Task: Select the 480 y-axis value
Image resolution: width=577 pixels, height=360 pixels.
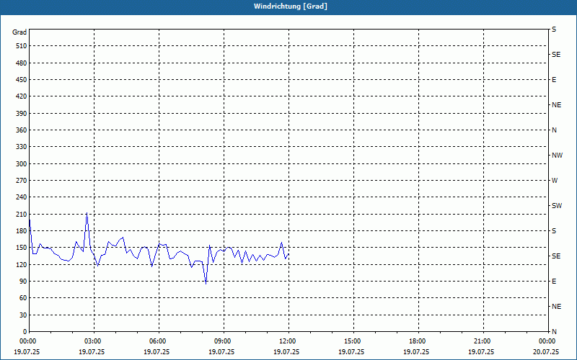Action: point(22,63)
